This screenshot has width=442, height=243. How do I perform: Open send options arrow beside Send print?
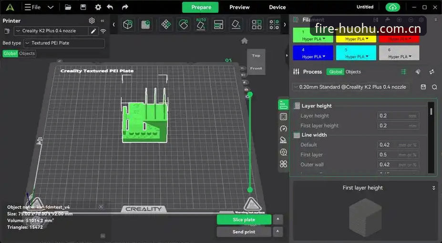(x=278, y=232)
